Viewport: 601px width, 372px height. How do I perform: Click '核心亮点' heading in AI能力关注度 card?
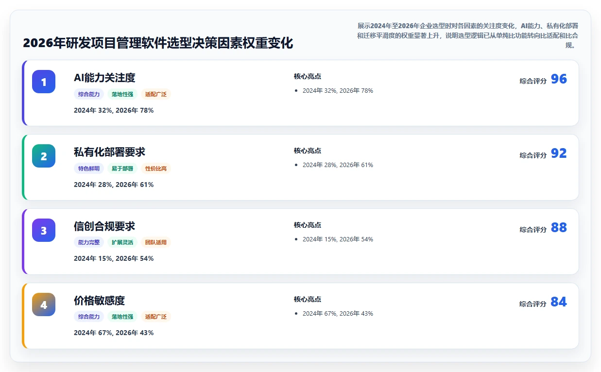308,76
